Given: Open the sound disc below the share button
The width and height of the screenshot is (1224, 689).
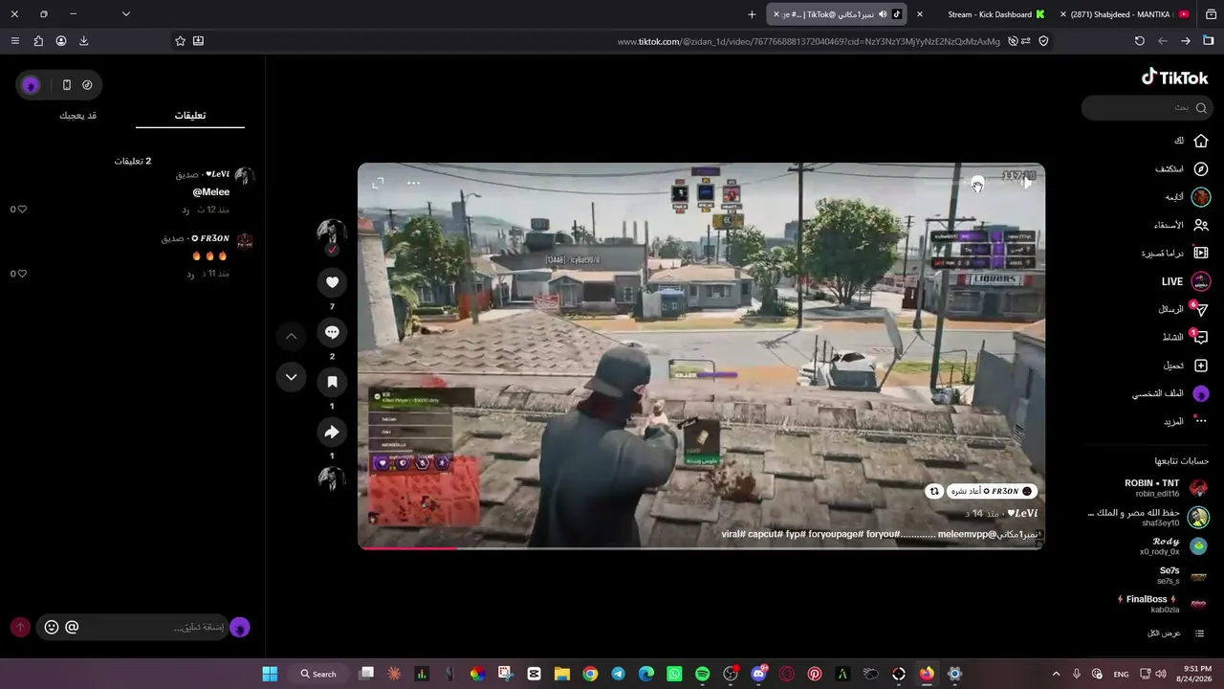Looking at the screenshot, I should (x=332, y=478).
